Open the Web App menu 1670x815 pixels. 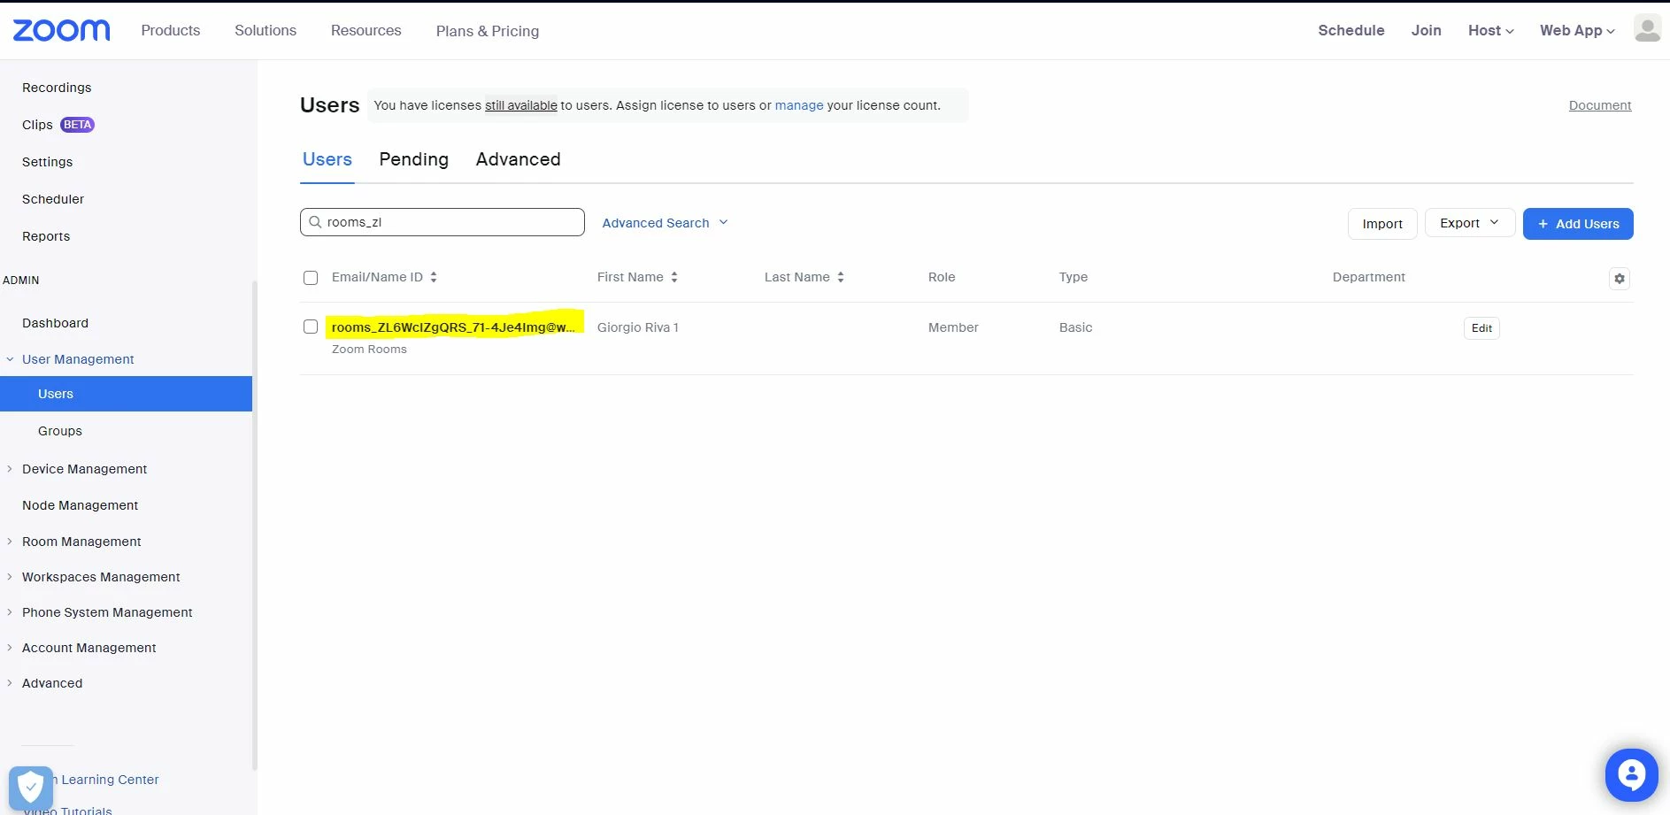1577,30
